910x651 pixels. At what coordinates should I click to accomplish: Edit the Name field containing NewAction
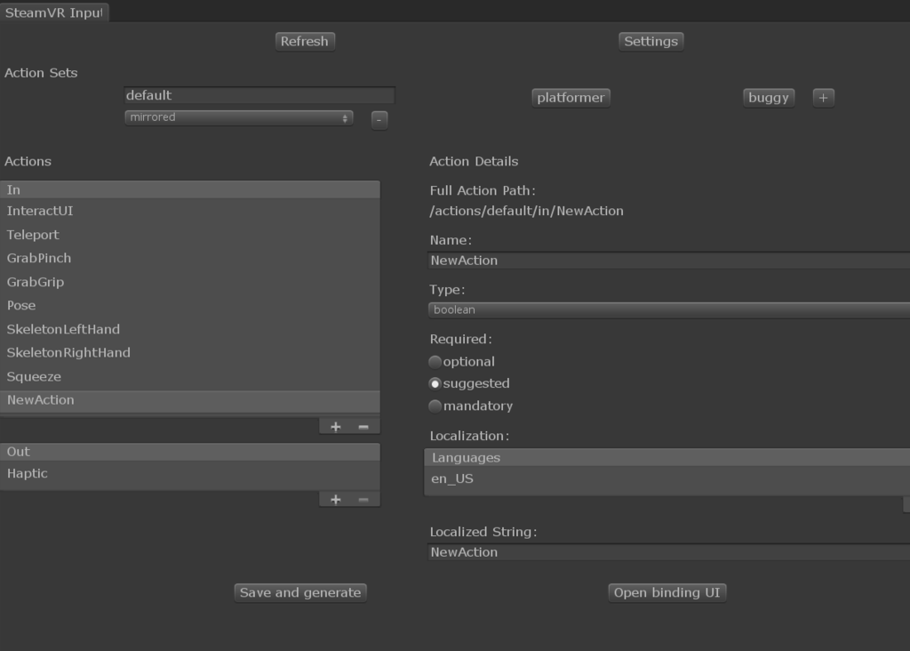pos(669,261)
